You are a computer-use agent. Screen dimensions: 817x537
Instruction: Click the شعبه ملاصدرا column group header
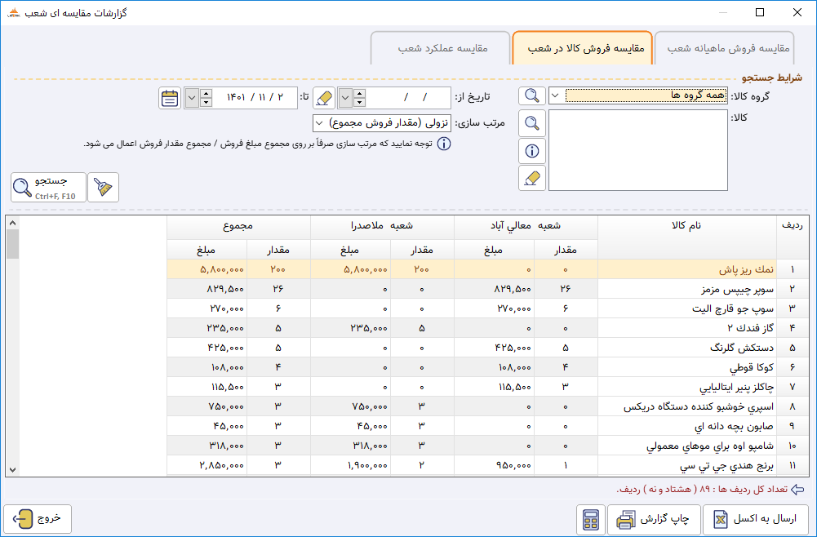click(x=382, y=227)
